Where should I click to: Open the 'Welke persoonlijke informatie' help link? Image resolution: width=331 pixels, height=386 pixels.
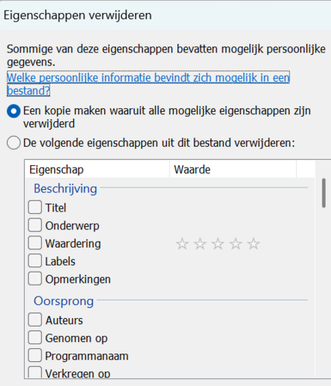[x=148, y=84]
